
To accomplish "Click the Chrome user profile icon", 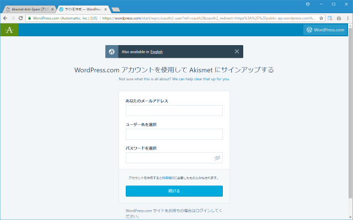I will [307, 4].
